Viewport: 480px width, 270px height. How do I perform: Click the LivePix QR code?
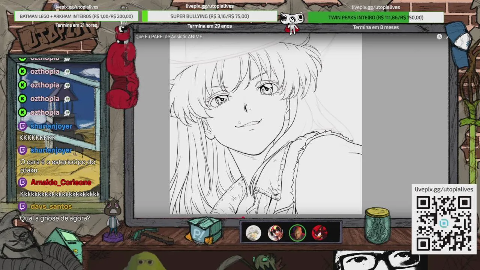[444, 223]
